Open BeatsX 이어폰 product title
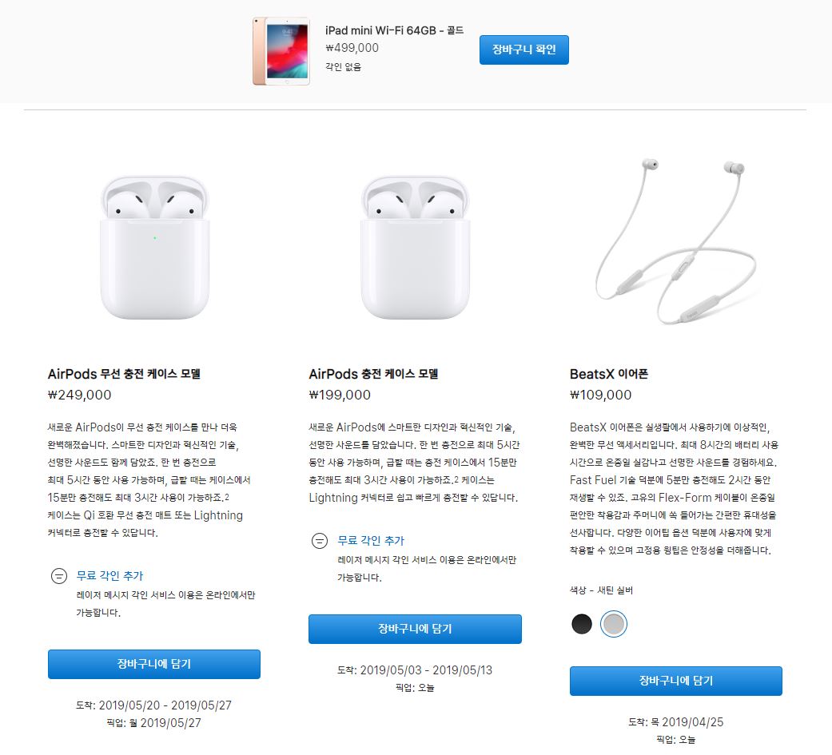 coord(608,374)
